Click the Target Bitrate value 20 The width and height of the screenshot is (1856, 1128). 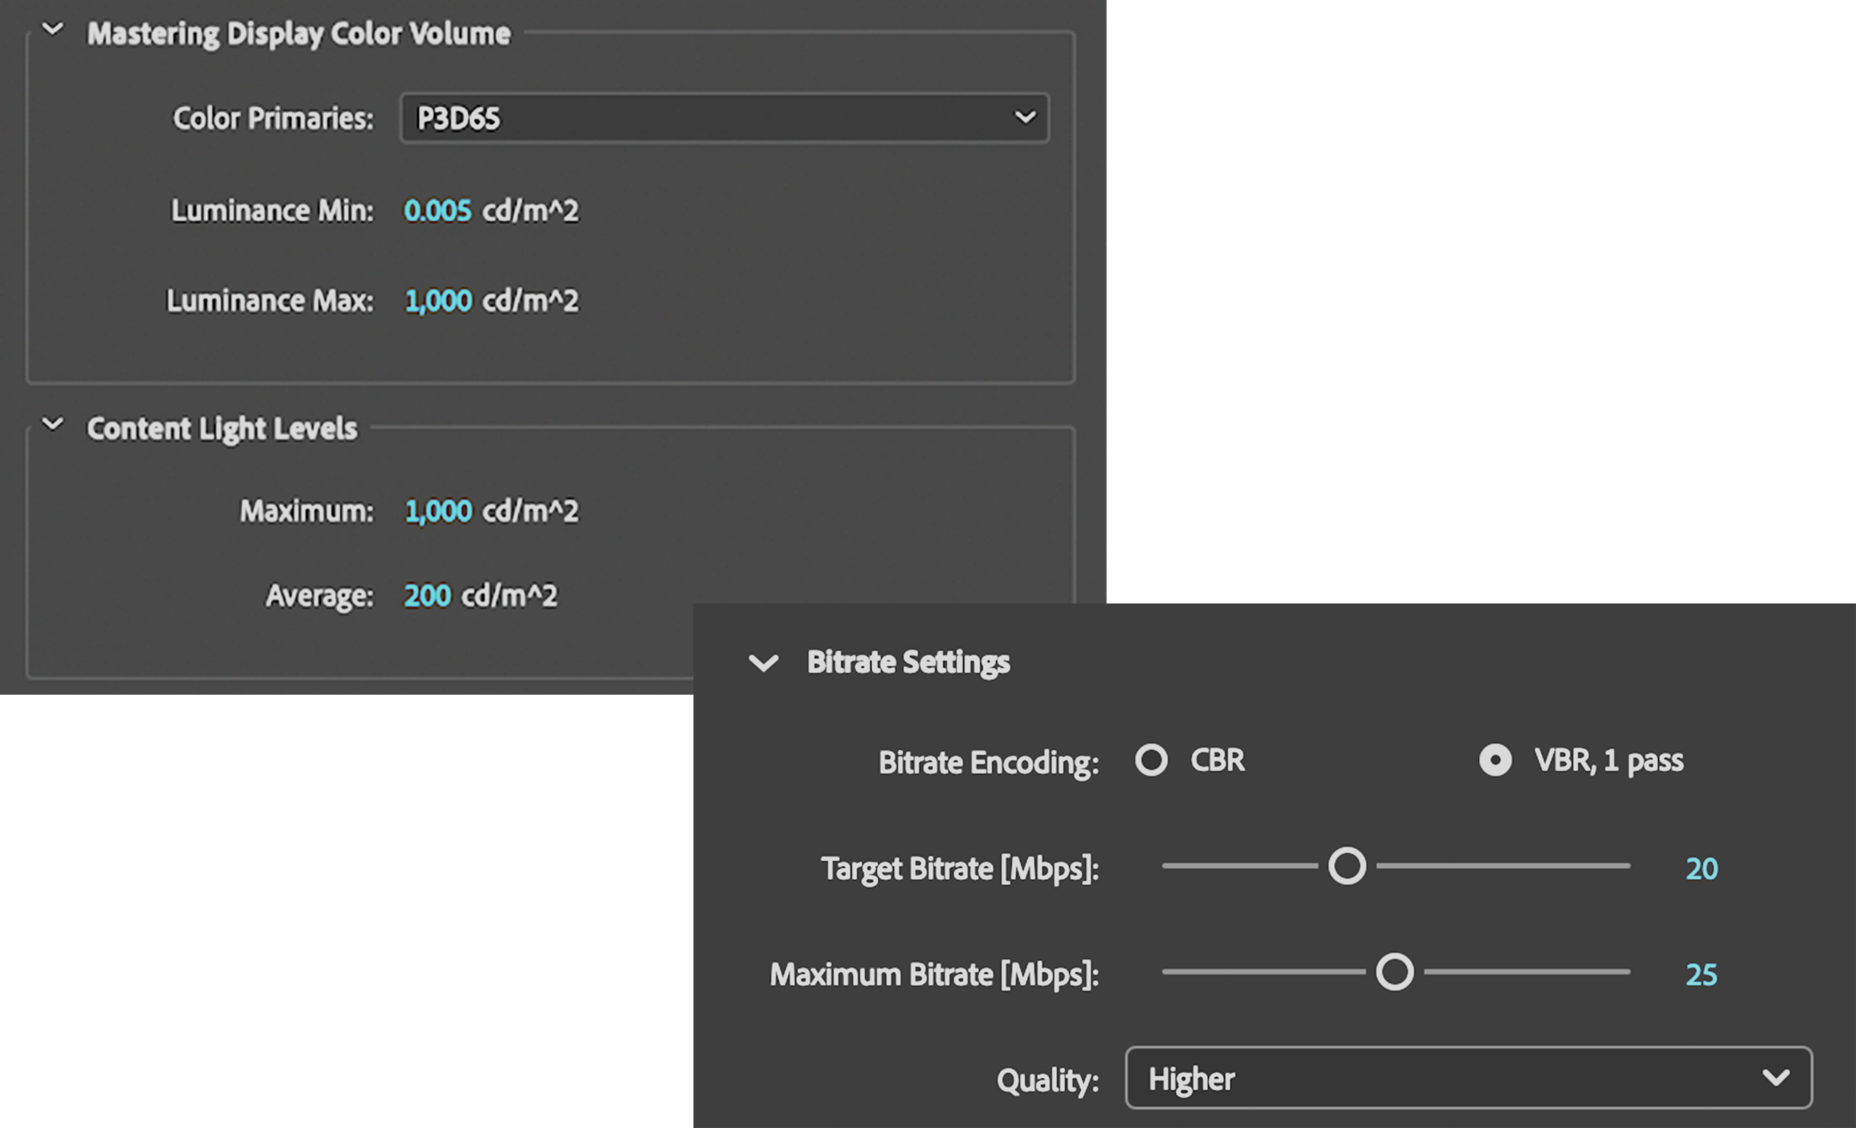(1701, 869)
